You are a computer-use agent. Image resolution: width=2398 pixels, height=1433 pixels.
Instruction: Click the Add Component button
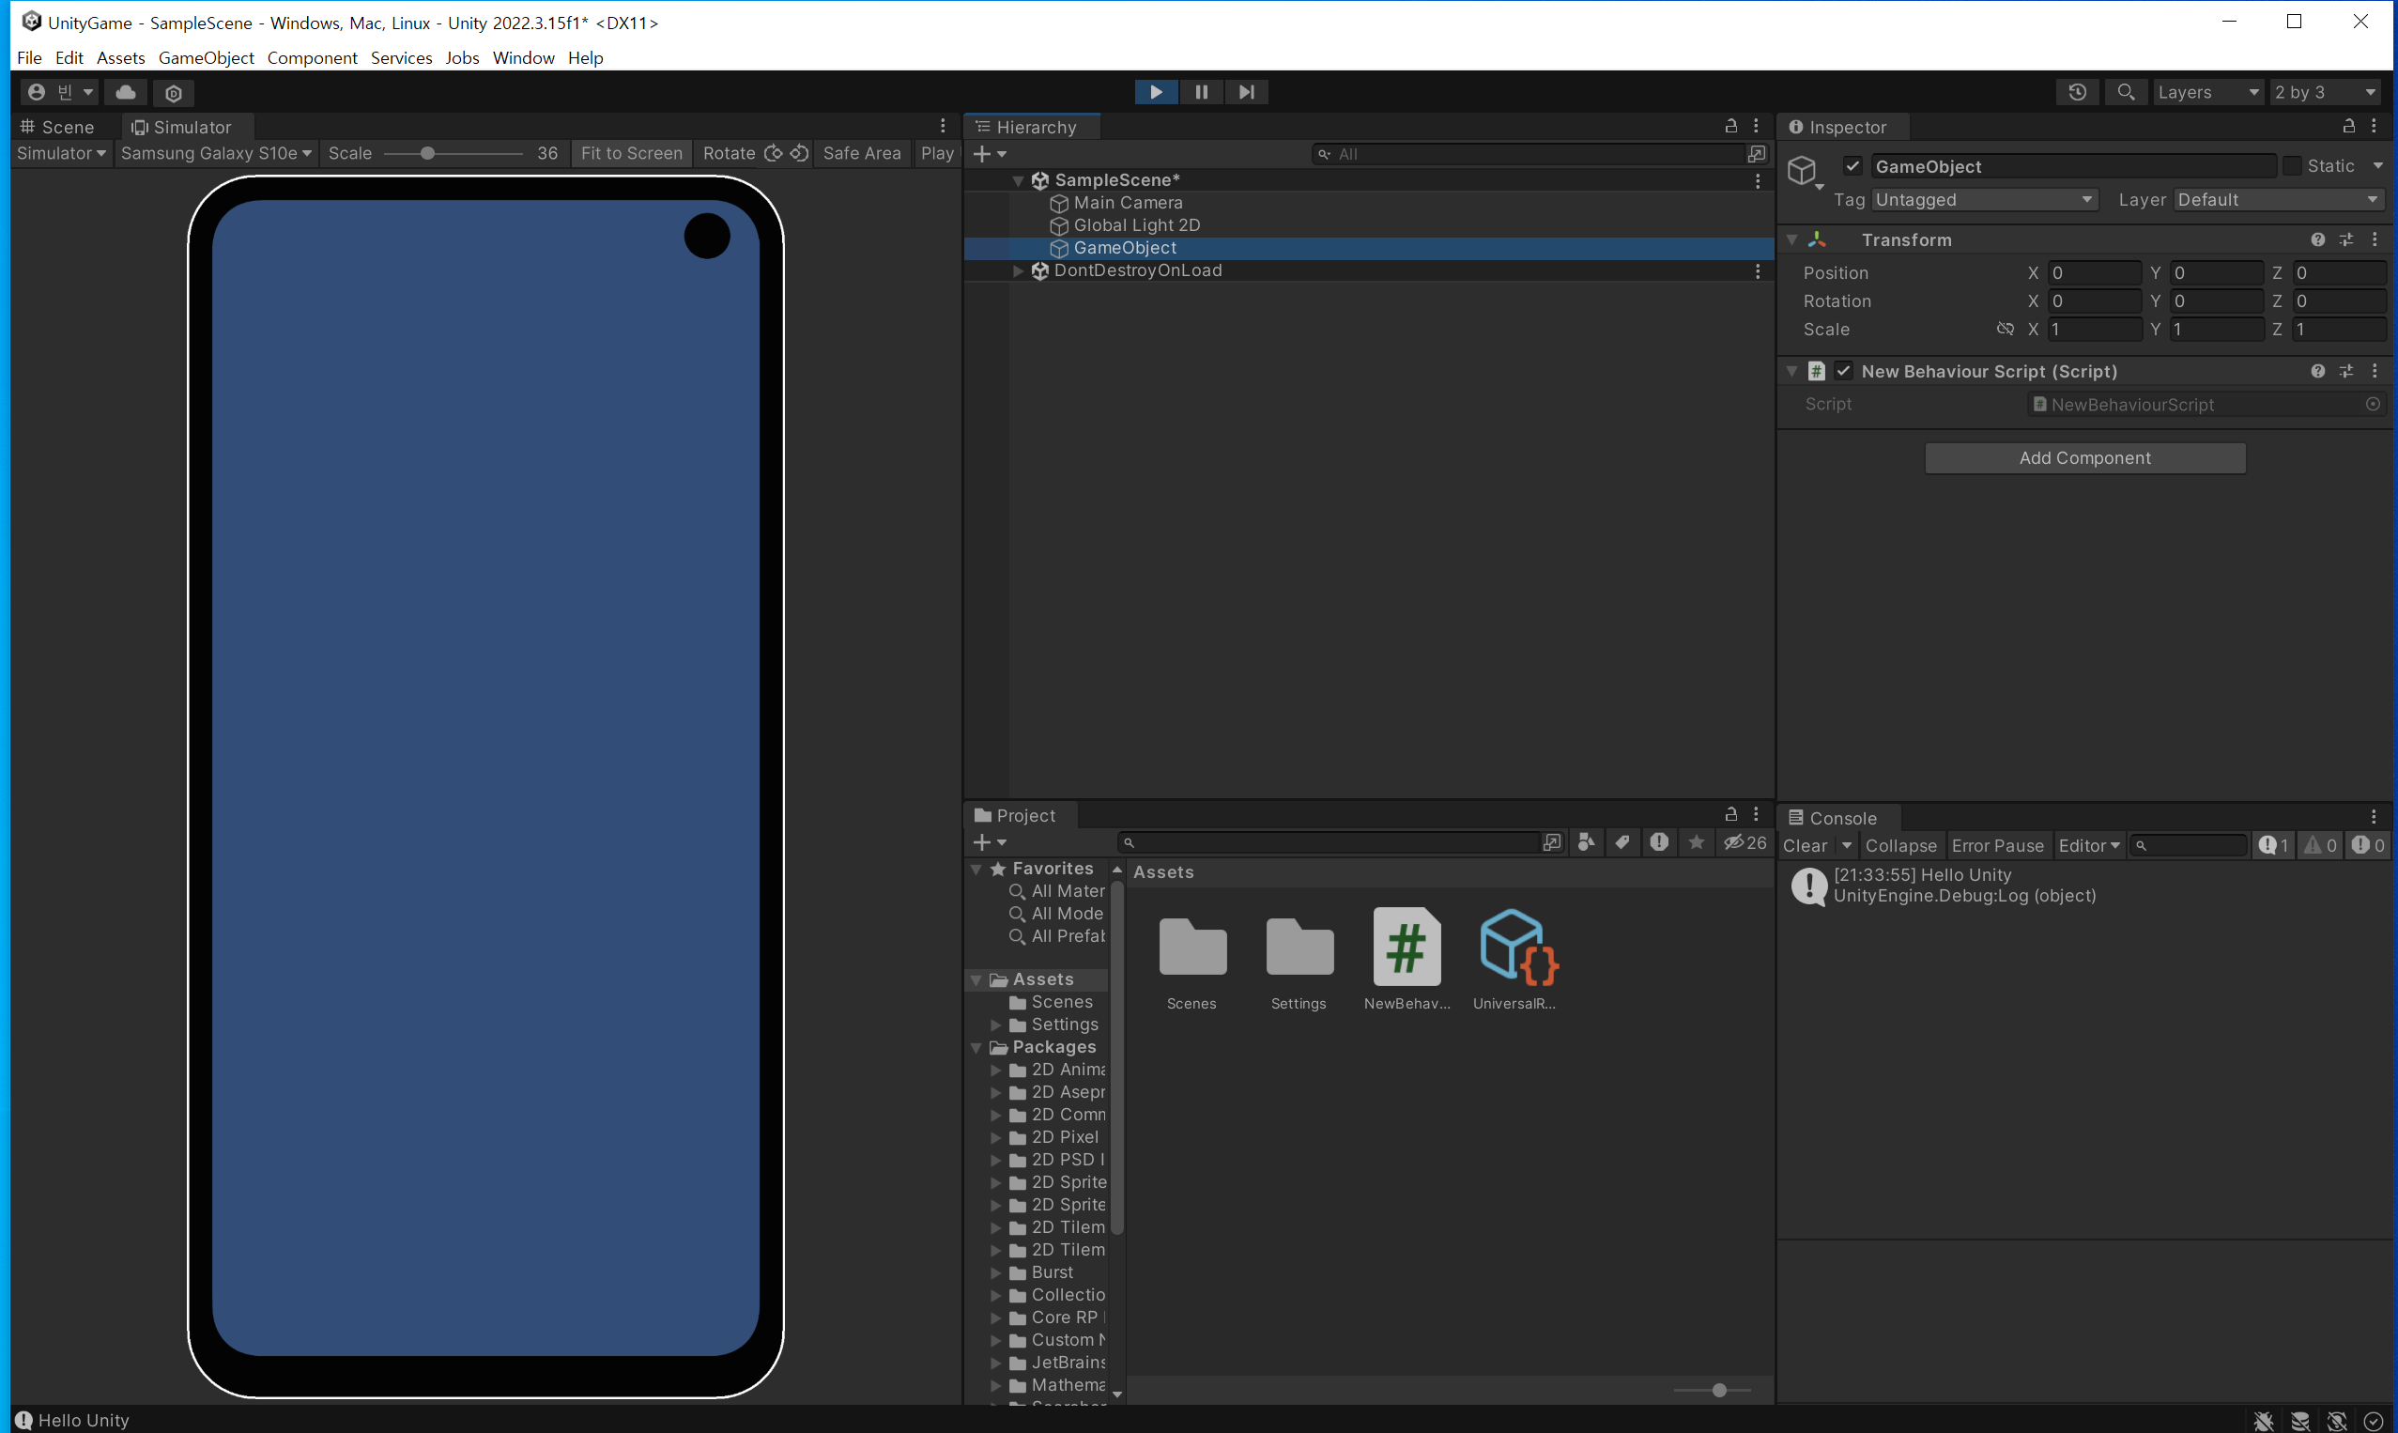coord(2084,457)
